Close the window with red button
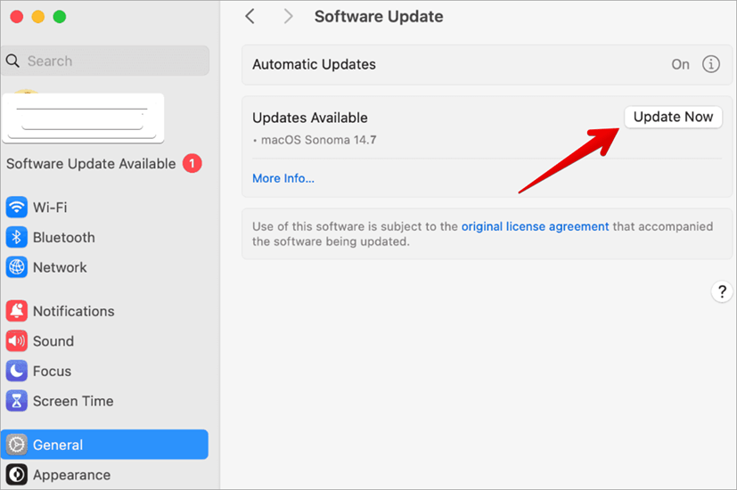This screenshot has width=737, height=490. click(x=16, y=17)
